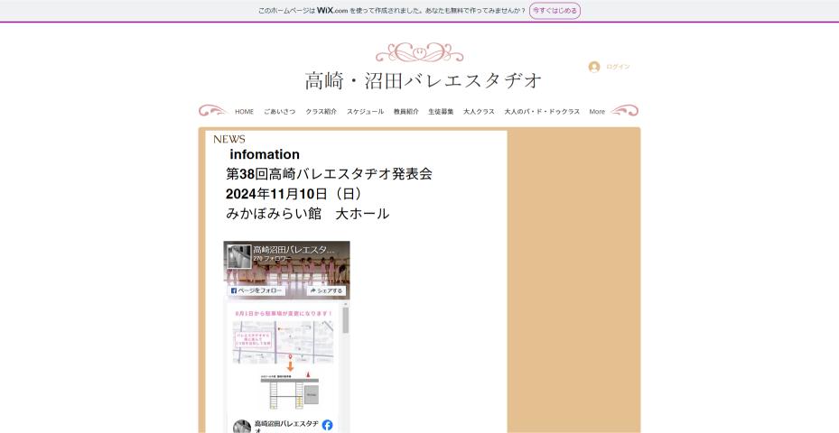Open 大人クラス menu item
This screenshot has height=433, width=839.
pyautogui.click(x=479, y=112)
